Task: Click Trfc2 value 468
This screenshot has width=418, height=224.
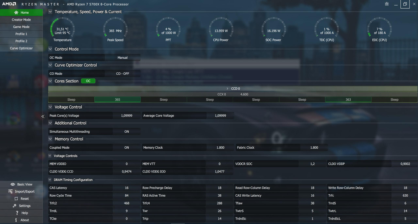Action: tap(127, 203)
